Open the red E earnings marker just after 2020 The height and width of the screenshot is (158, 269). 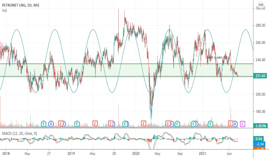[x=143, y=124]
